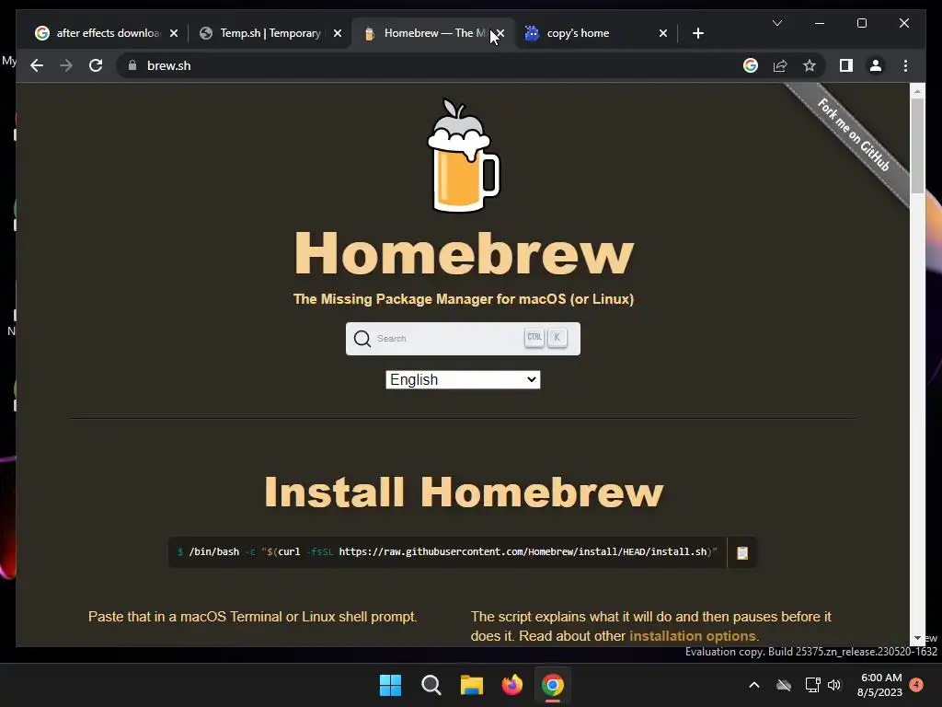Click the 'Install Homebrew' heading

[x=464, y=492]
